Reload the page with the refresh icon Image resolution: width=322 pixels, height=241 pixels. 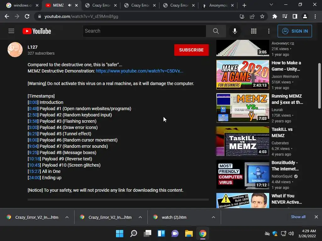point(27,16)
